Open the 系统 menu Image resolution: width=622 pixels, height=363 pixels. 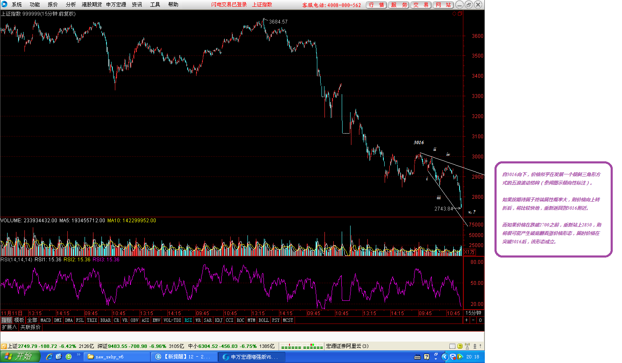[16, 5]
